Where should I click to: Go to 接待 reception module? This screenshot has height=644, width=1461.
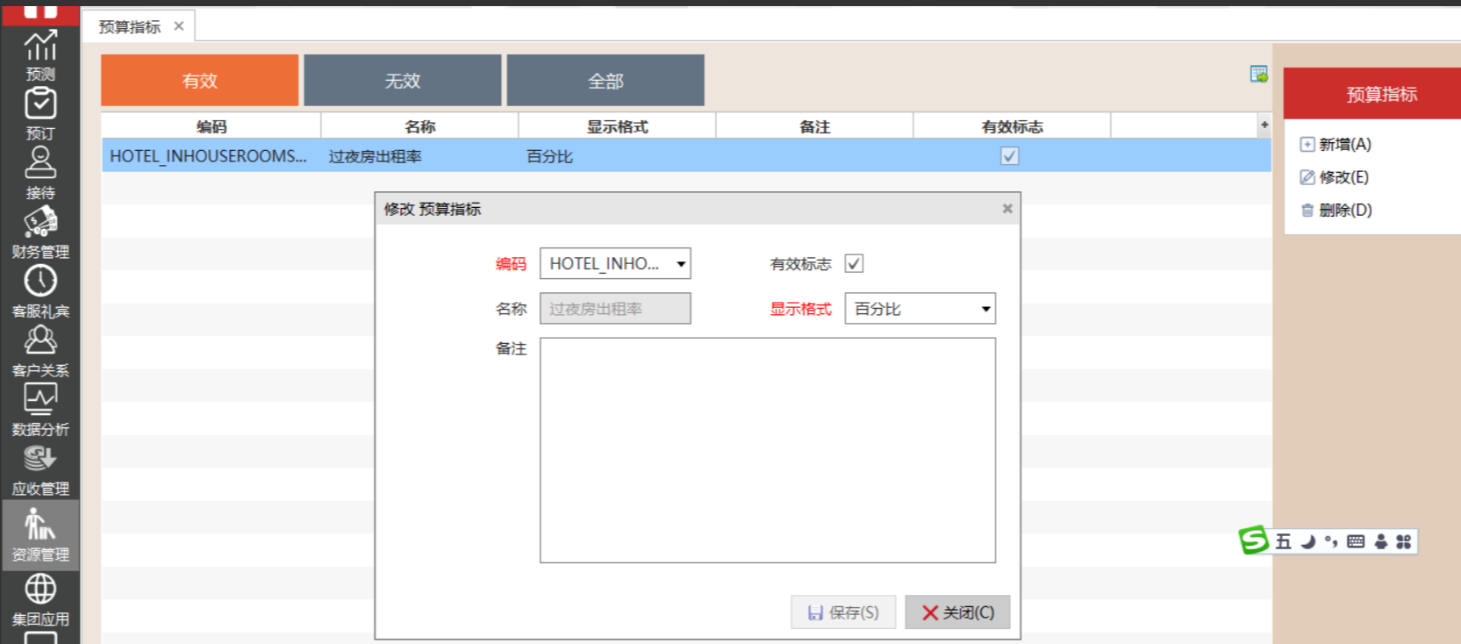[x=40, y=172]
